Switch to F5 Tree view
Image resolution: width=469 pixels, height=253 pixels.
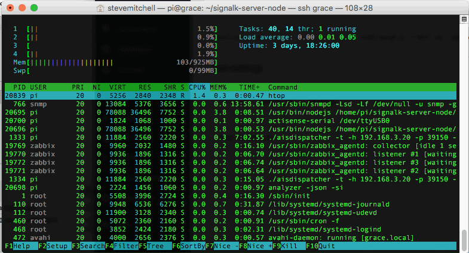[155, 246]
